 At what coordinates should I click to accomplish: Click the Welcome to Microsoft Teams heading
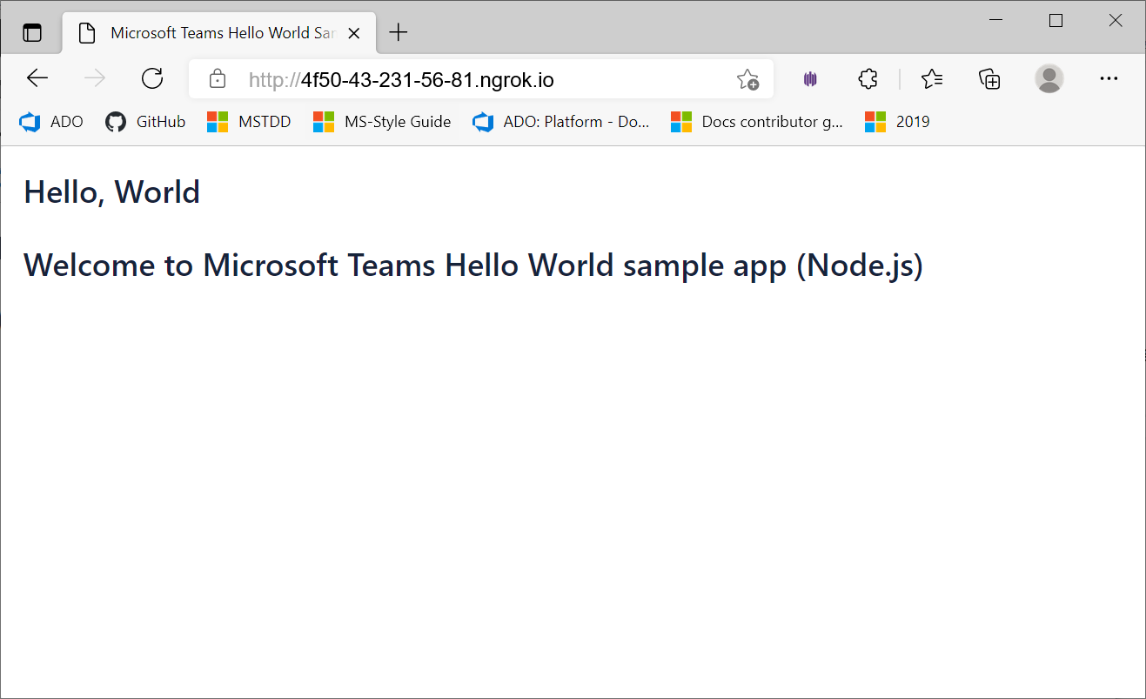473,265
